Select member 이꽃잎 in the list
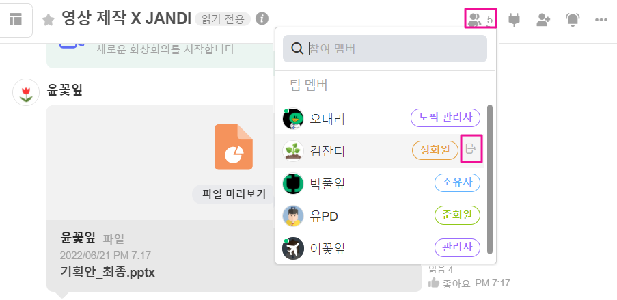 328,248
